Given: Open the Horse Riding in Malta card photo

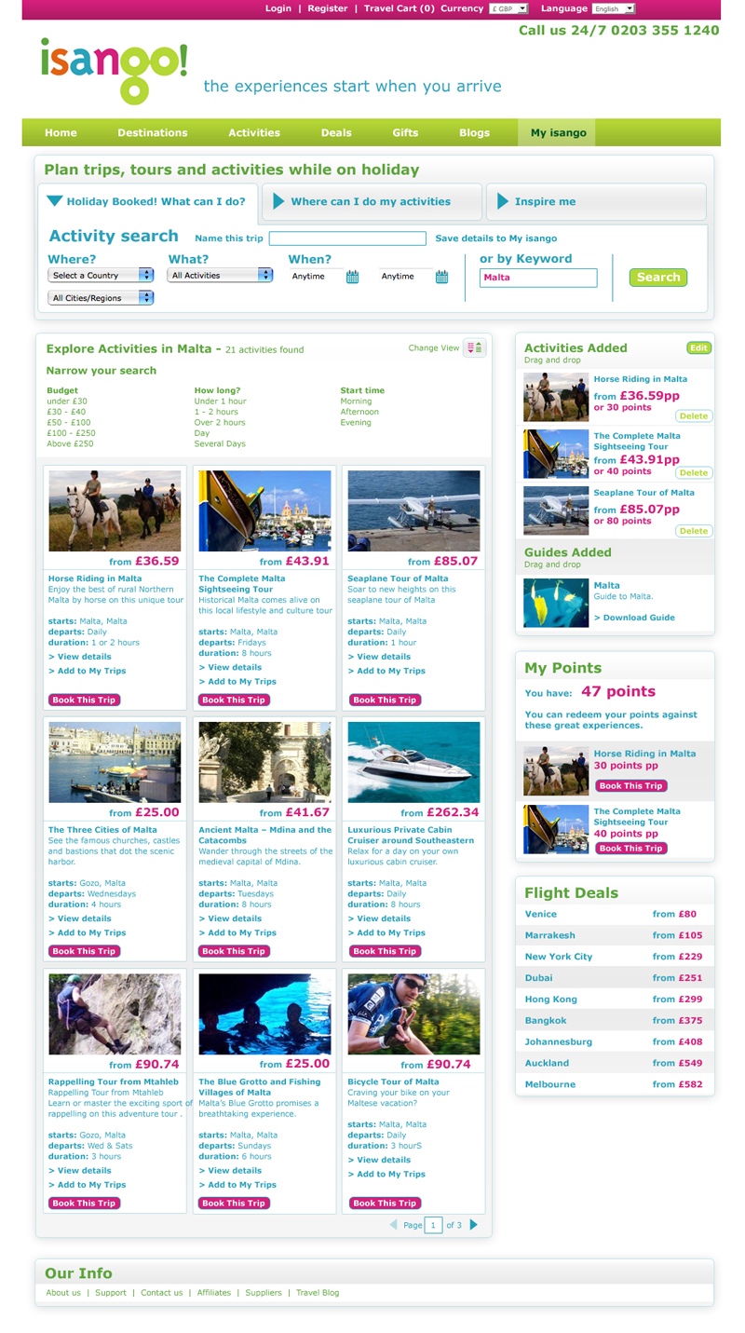Looking at the screenshot, I should coord(115,510).
